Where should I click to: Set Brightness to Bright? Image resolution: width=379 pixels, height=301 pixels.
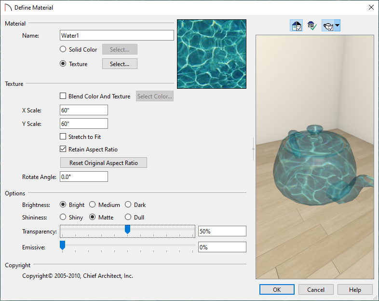(63, 205)
